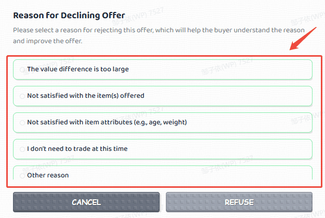Select the 'Not satisfied with the item(s) offered' radio circle
Image resolution: width=325 pixels, height=218 pixels.
click(x=22, y=96)
